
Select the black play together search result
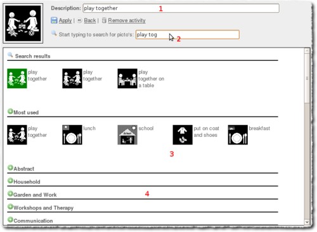pyautogui.click(x=72, y=79)
